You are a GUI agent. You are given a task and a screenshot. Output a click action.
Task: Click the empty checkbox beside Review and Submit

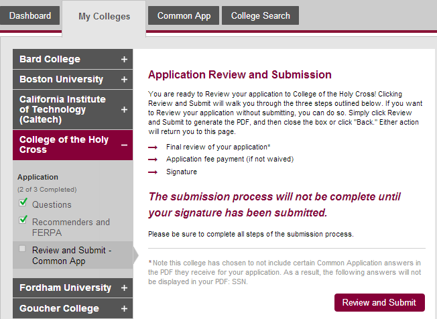pos(22,249)
